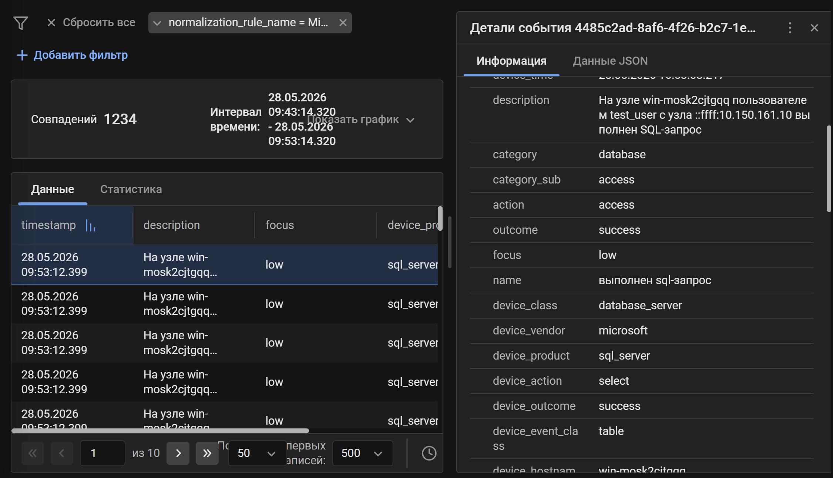
Task: Click the device_product value sql_server in details
Action: [624, 356]
